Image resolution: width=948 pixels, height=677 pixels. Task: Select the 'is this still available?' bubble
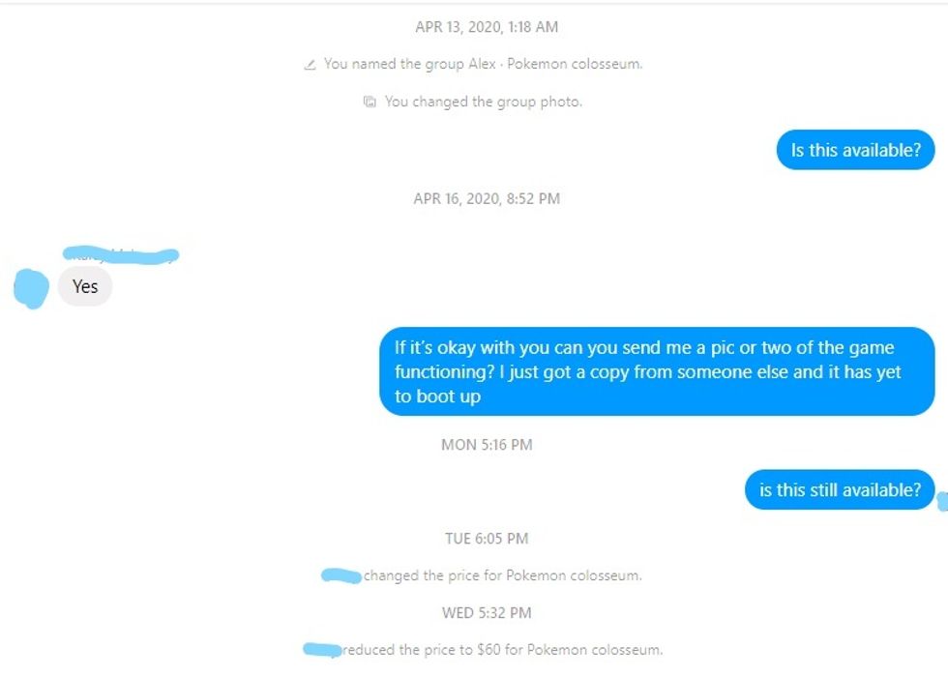840,489
